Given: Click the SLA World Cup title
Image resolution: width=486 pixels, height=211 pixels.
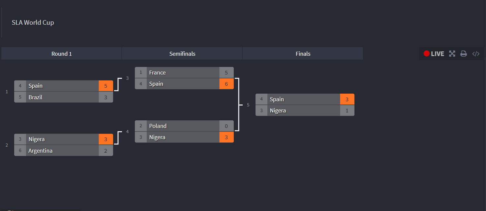Looking at the screenshot, I should pyautogui.click(x=33, y=23).
